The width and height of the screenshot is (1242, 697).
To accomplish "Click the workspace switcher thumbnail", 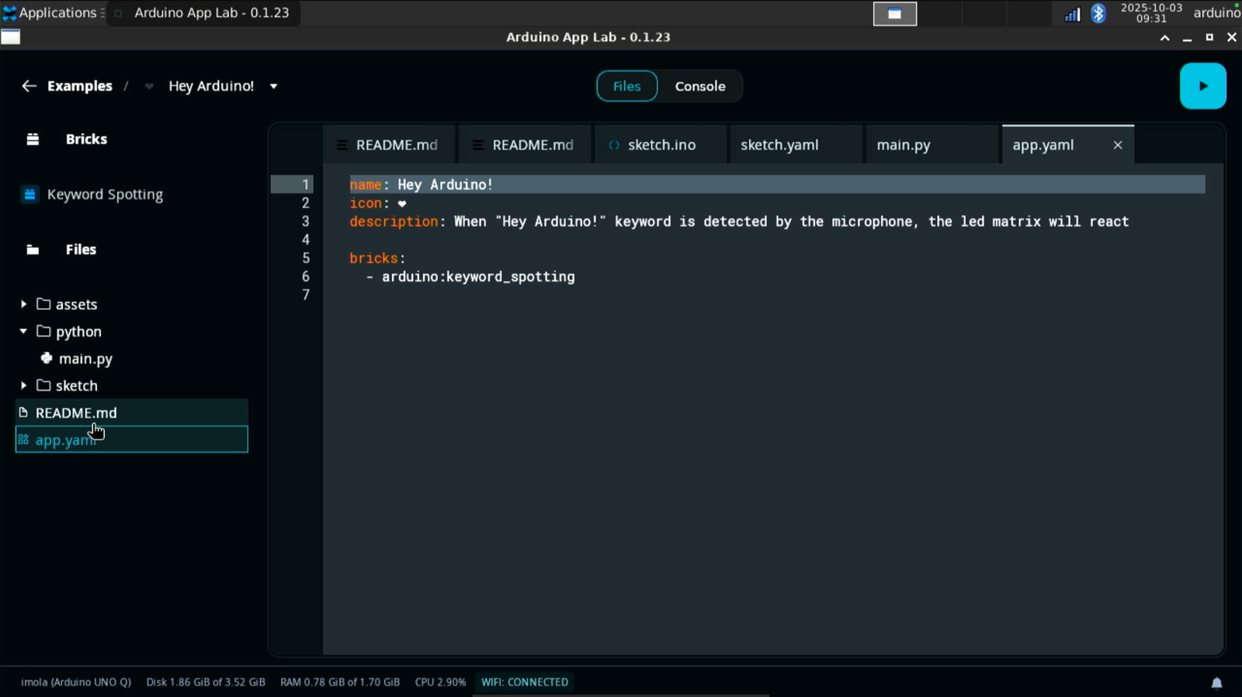I will click(895, 13).
